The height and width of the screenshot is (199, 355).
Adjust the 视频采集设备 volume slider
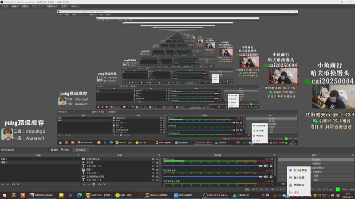(213, 176)
